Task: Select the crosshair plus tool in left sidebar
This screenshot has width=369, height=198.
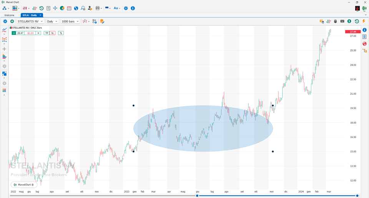Action: (4, 49)
